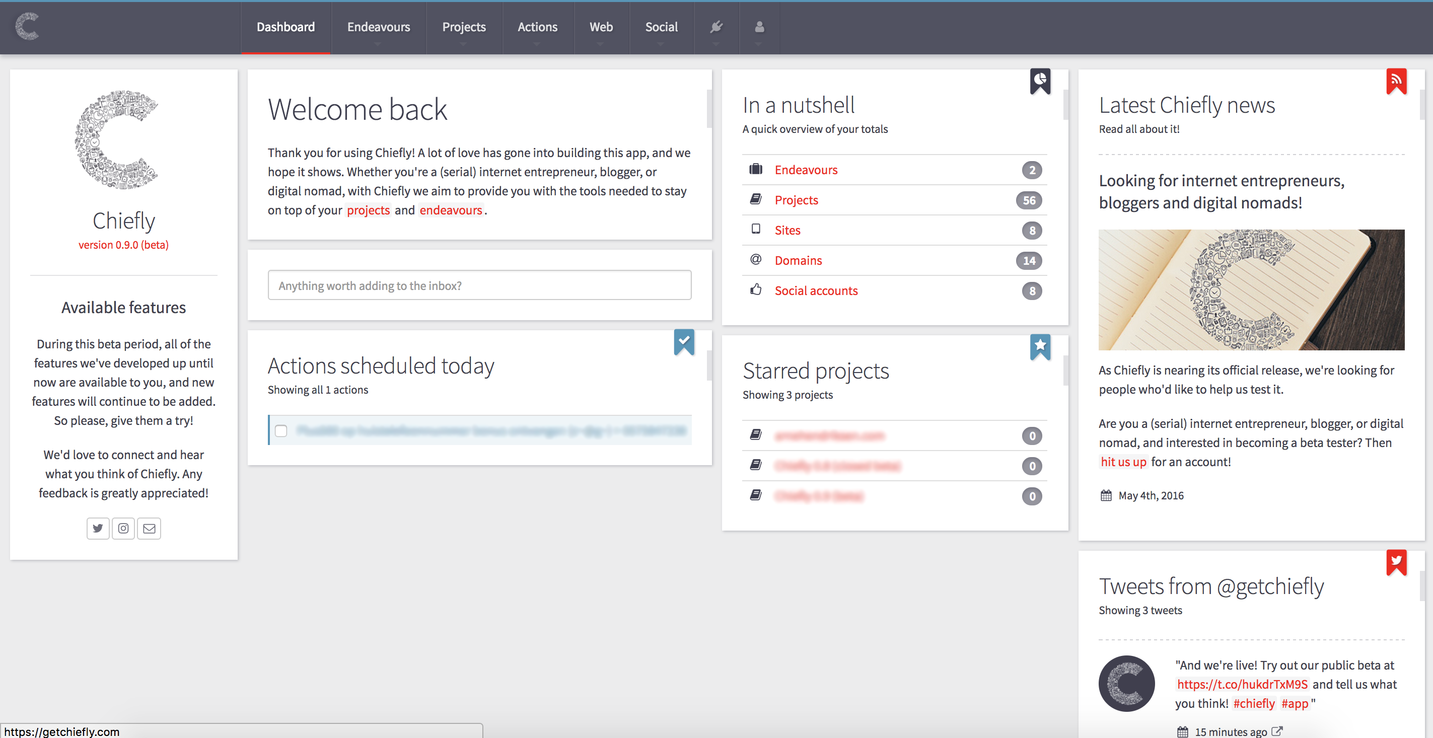Open the plug integrations menu icon
The height and width of the screenshot is (738, 1433).
click(x=716, y=27)
